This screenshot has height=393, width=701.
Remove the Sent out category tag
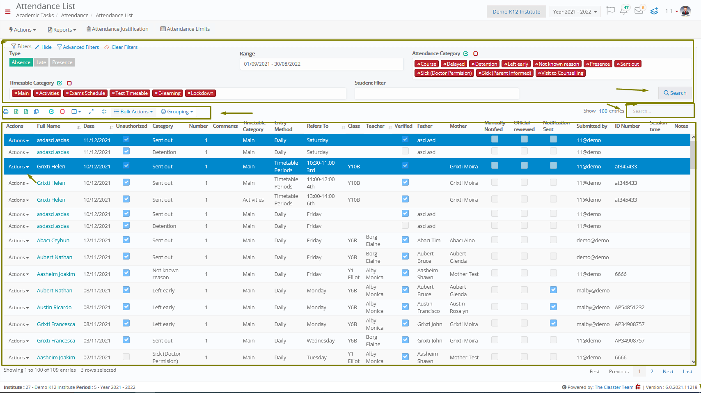pos(618,64)
